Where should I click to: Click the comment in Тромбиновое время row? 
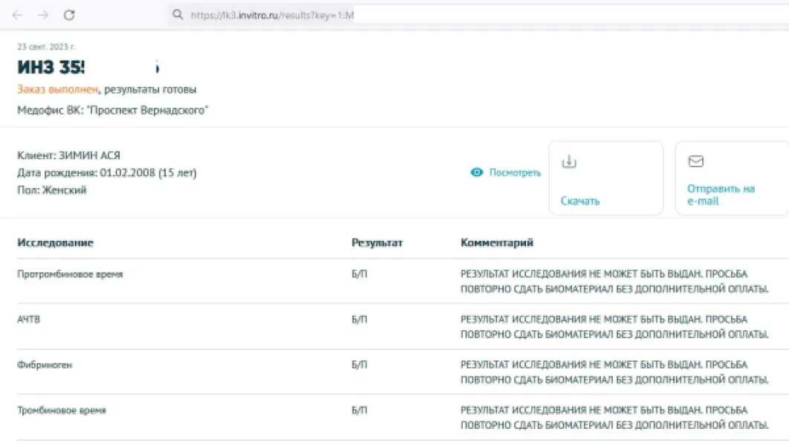tap(614, 417)
